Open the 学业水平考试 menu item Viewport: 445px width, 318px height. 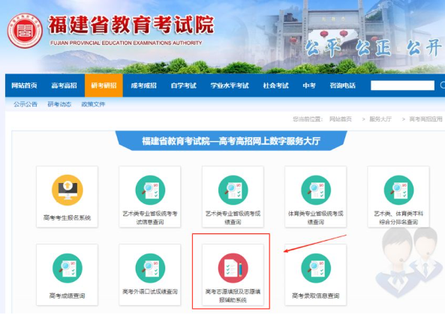coord(230,85)
